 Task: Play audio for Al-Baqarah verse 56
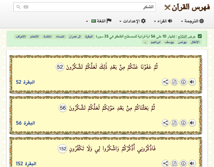(x=192, y=123)
